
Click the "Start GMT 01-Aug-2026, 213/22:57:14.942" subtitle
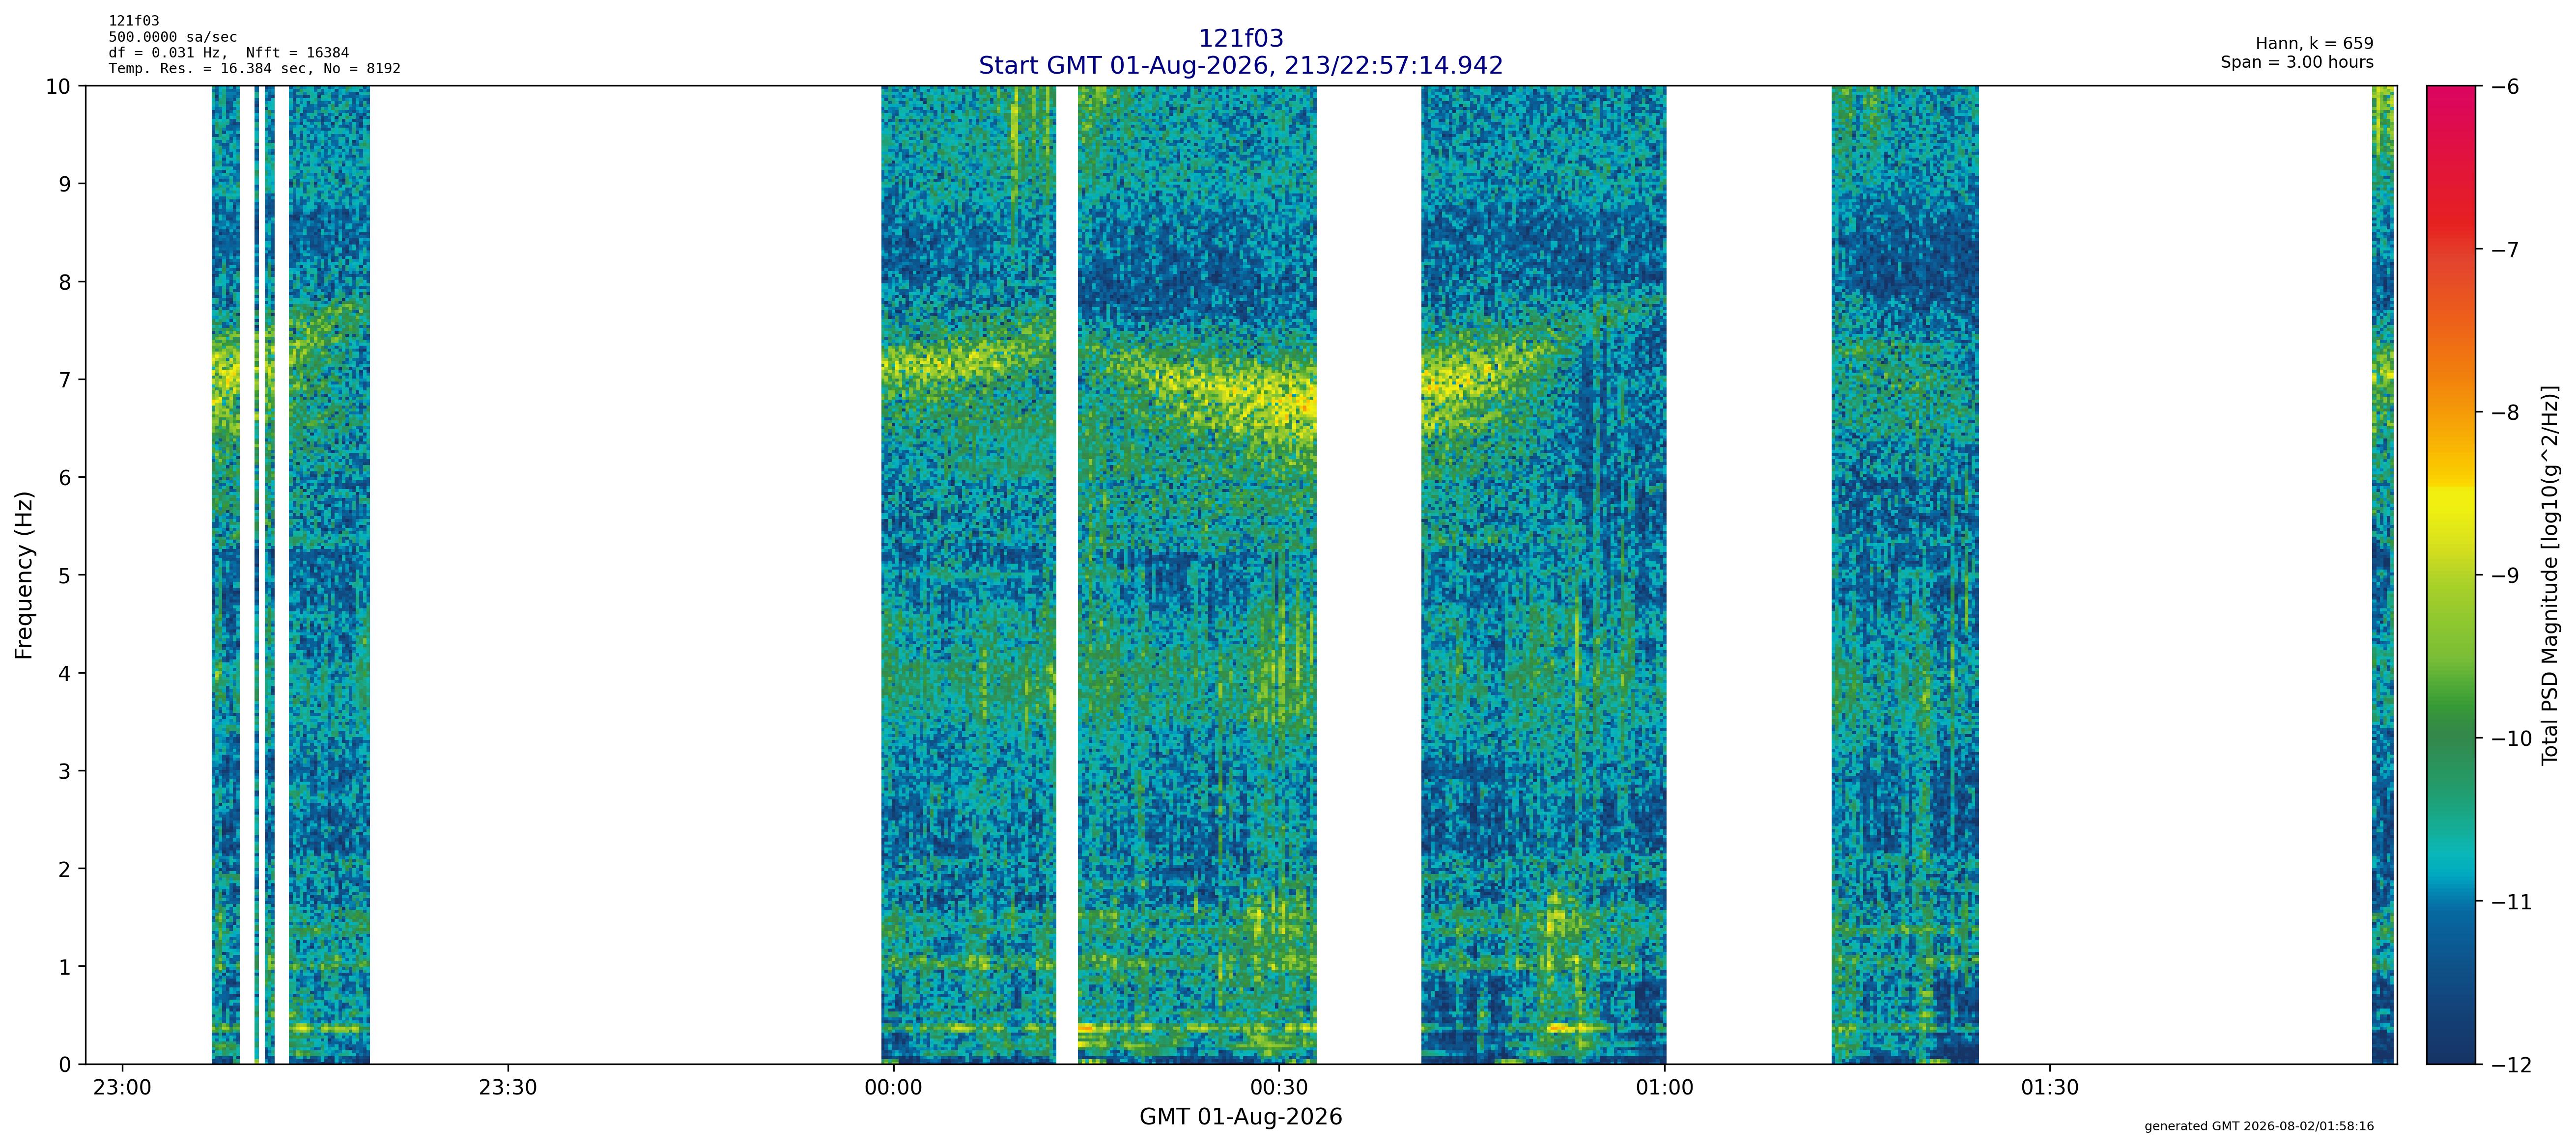pyautogui.click(x=1240, y=66)
